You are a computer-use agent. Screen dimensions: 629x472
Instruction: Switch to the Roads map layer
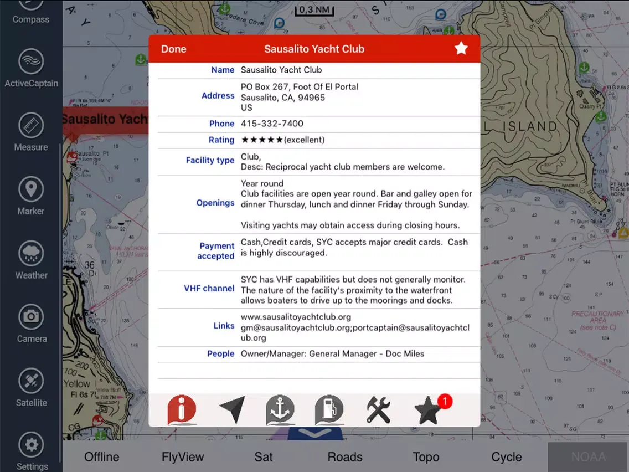pyautogui.click(x=345, y=456)
